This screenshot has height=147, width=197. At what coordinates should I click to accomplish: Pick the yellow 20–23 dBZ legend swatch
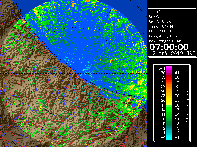pyautogui.click(x=169, y=100)
